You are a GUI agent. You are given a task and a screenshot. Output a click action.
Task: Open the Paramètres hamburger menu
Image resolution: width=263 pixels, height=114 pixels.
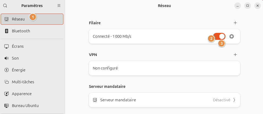tap(59, 5)
